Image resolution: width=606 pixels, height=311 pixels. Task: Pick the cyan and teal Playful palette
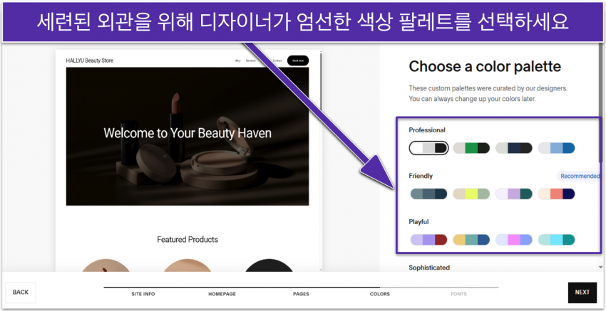(x=556, y=240)
